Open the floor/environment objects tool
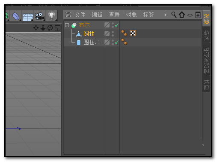 coord(28,17)
